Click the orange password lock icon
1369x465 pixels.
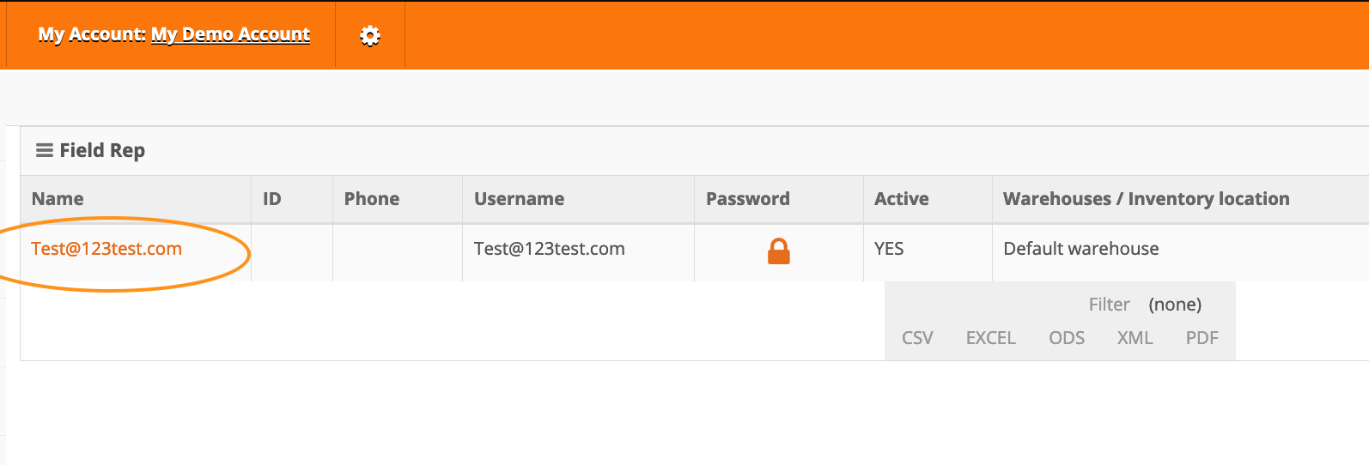(778, 251)
